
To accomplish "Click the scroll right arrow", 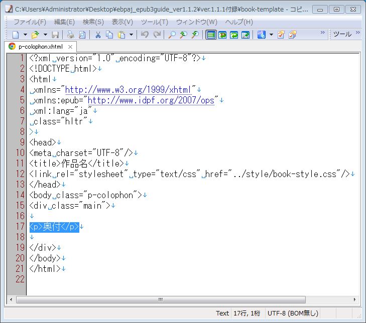I will coord(354,299).
